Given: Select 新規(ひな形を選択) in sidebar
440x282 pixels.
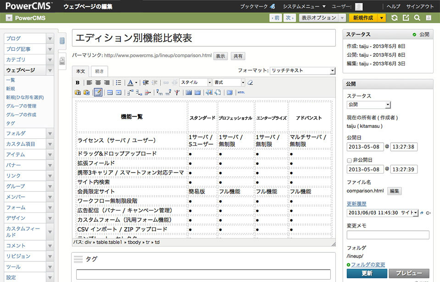Looking at the screenshot, I should 25,98.
